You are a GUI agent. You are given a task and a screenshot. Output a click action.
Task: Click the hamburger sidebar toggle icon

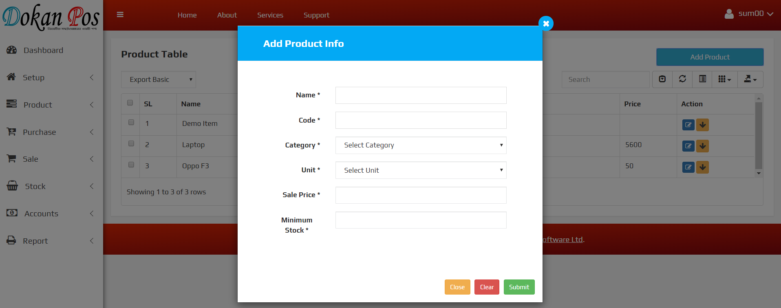tap(120, 15)
